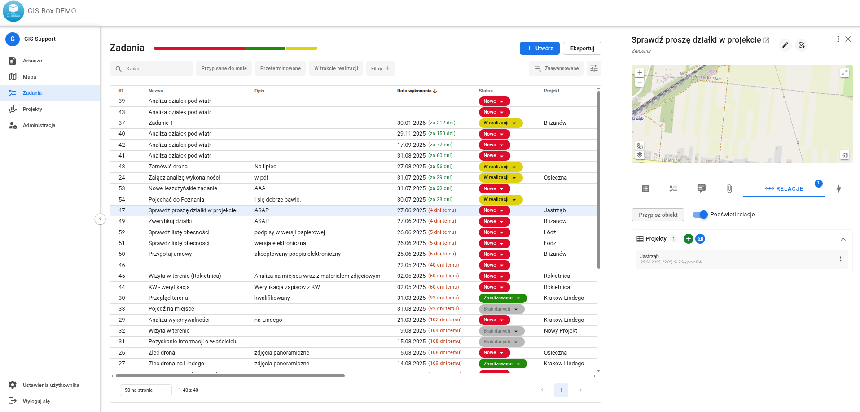Open the 50 na stronie dropdown
Image resolution: width=860 pixels, height=412 pixels.
pos(145,390)
